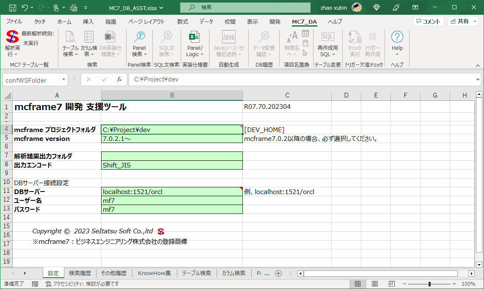
Task: Open the データ ribbon tab
Action: click(206, 22)
